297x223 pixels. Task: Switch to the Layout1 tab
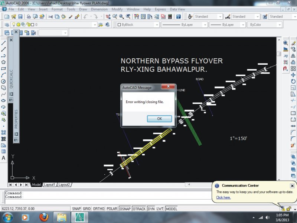49,185
